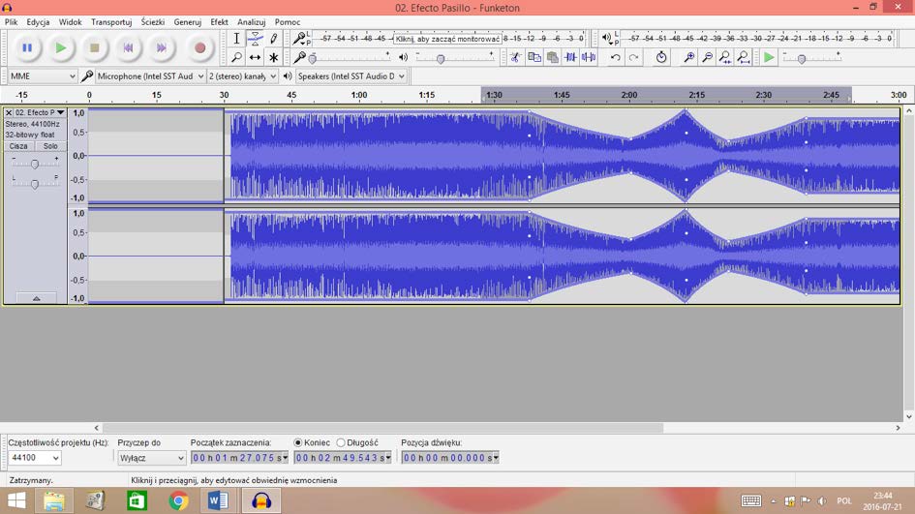
Task: Click the Cut (scissors) icon
Action: click(x=516, y=57)
